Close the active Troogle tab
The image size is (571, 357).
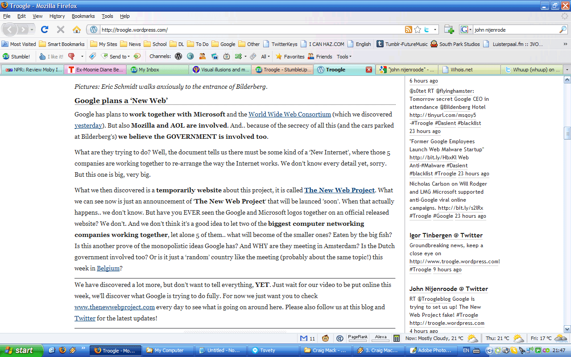coord(368,70)
